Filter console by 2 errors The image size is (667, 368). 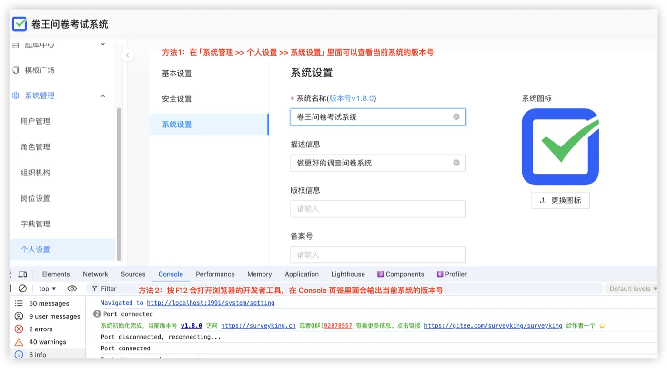[x=41, y=329]
